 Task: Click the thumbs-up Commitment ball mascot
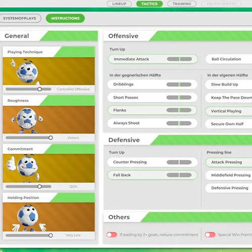23,168
